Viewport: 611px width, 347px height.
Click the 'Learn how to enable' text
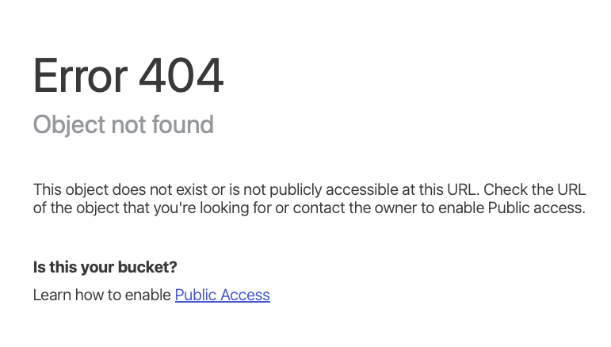tap(101, 295)
